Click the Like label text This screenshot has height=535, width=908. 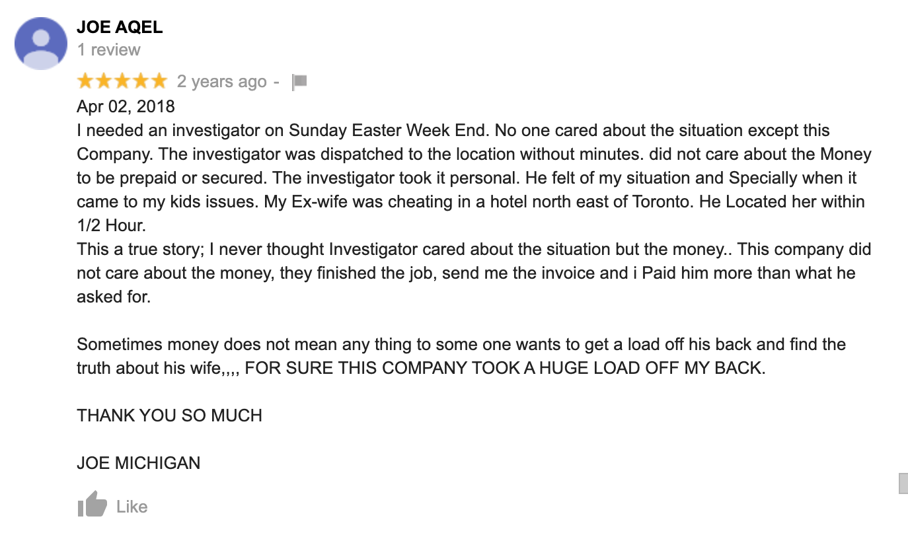pos(132,506)
